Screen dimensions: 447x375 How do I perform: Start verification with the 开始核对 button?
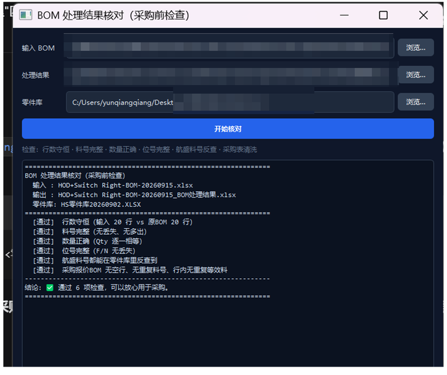coord(228,129)
